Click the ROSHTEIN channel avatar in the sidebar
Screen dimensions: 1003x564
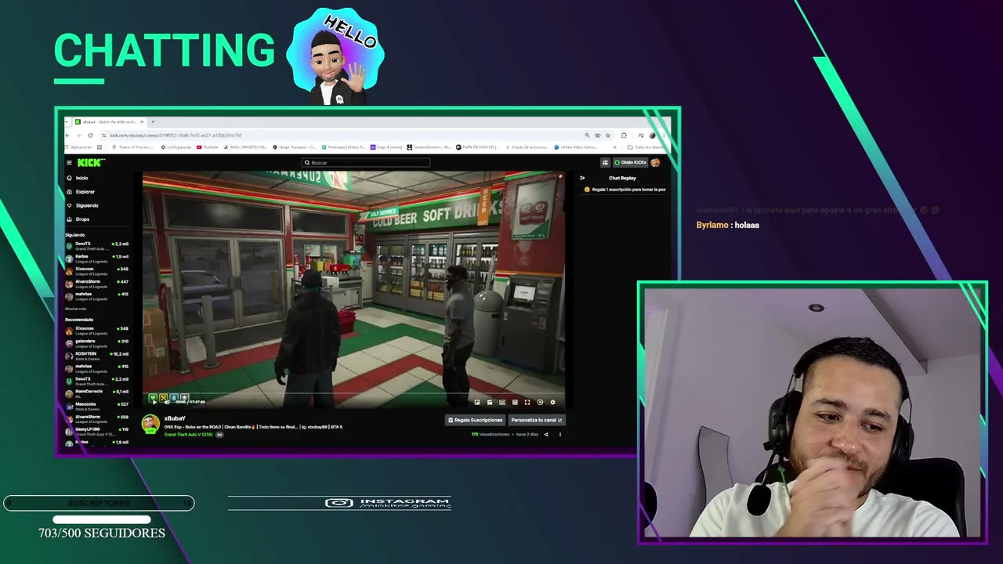coord(69,356)
